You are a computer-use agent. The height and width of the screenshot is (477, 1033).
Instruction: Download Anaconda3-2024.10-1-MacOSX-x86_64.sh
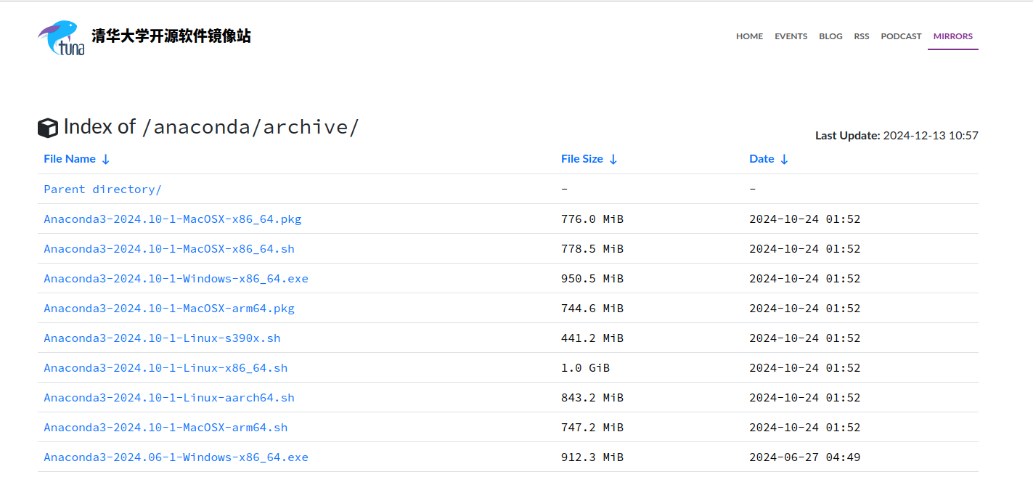pyautogui.click(x=169, y=248)
